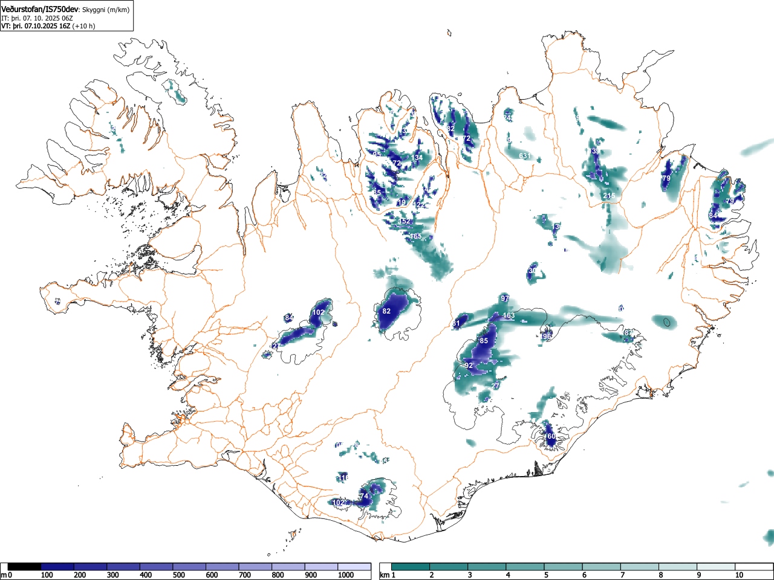774x580 pixels.
Task: Select the 1–2 km dark teal swatch
Action: click(x=411, y=567)
